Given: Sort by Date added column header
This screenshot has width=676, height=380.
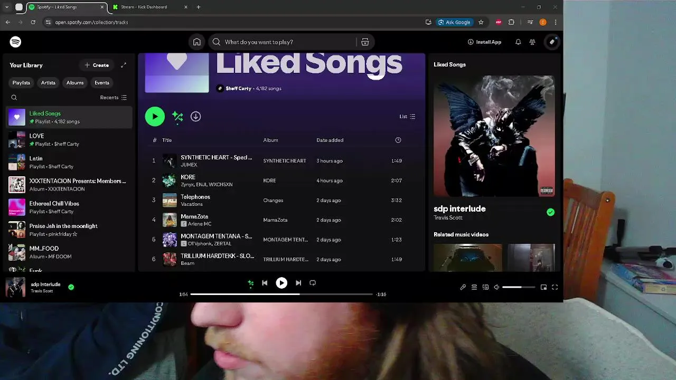Looking at the screenshot, I should tap(330, 140).
